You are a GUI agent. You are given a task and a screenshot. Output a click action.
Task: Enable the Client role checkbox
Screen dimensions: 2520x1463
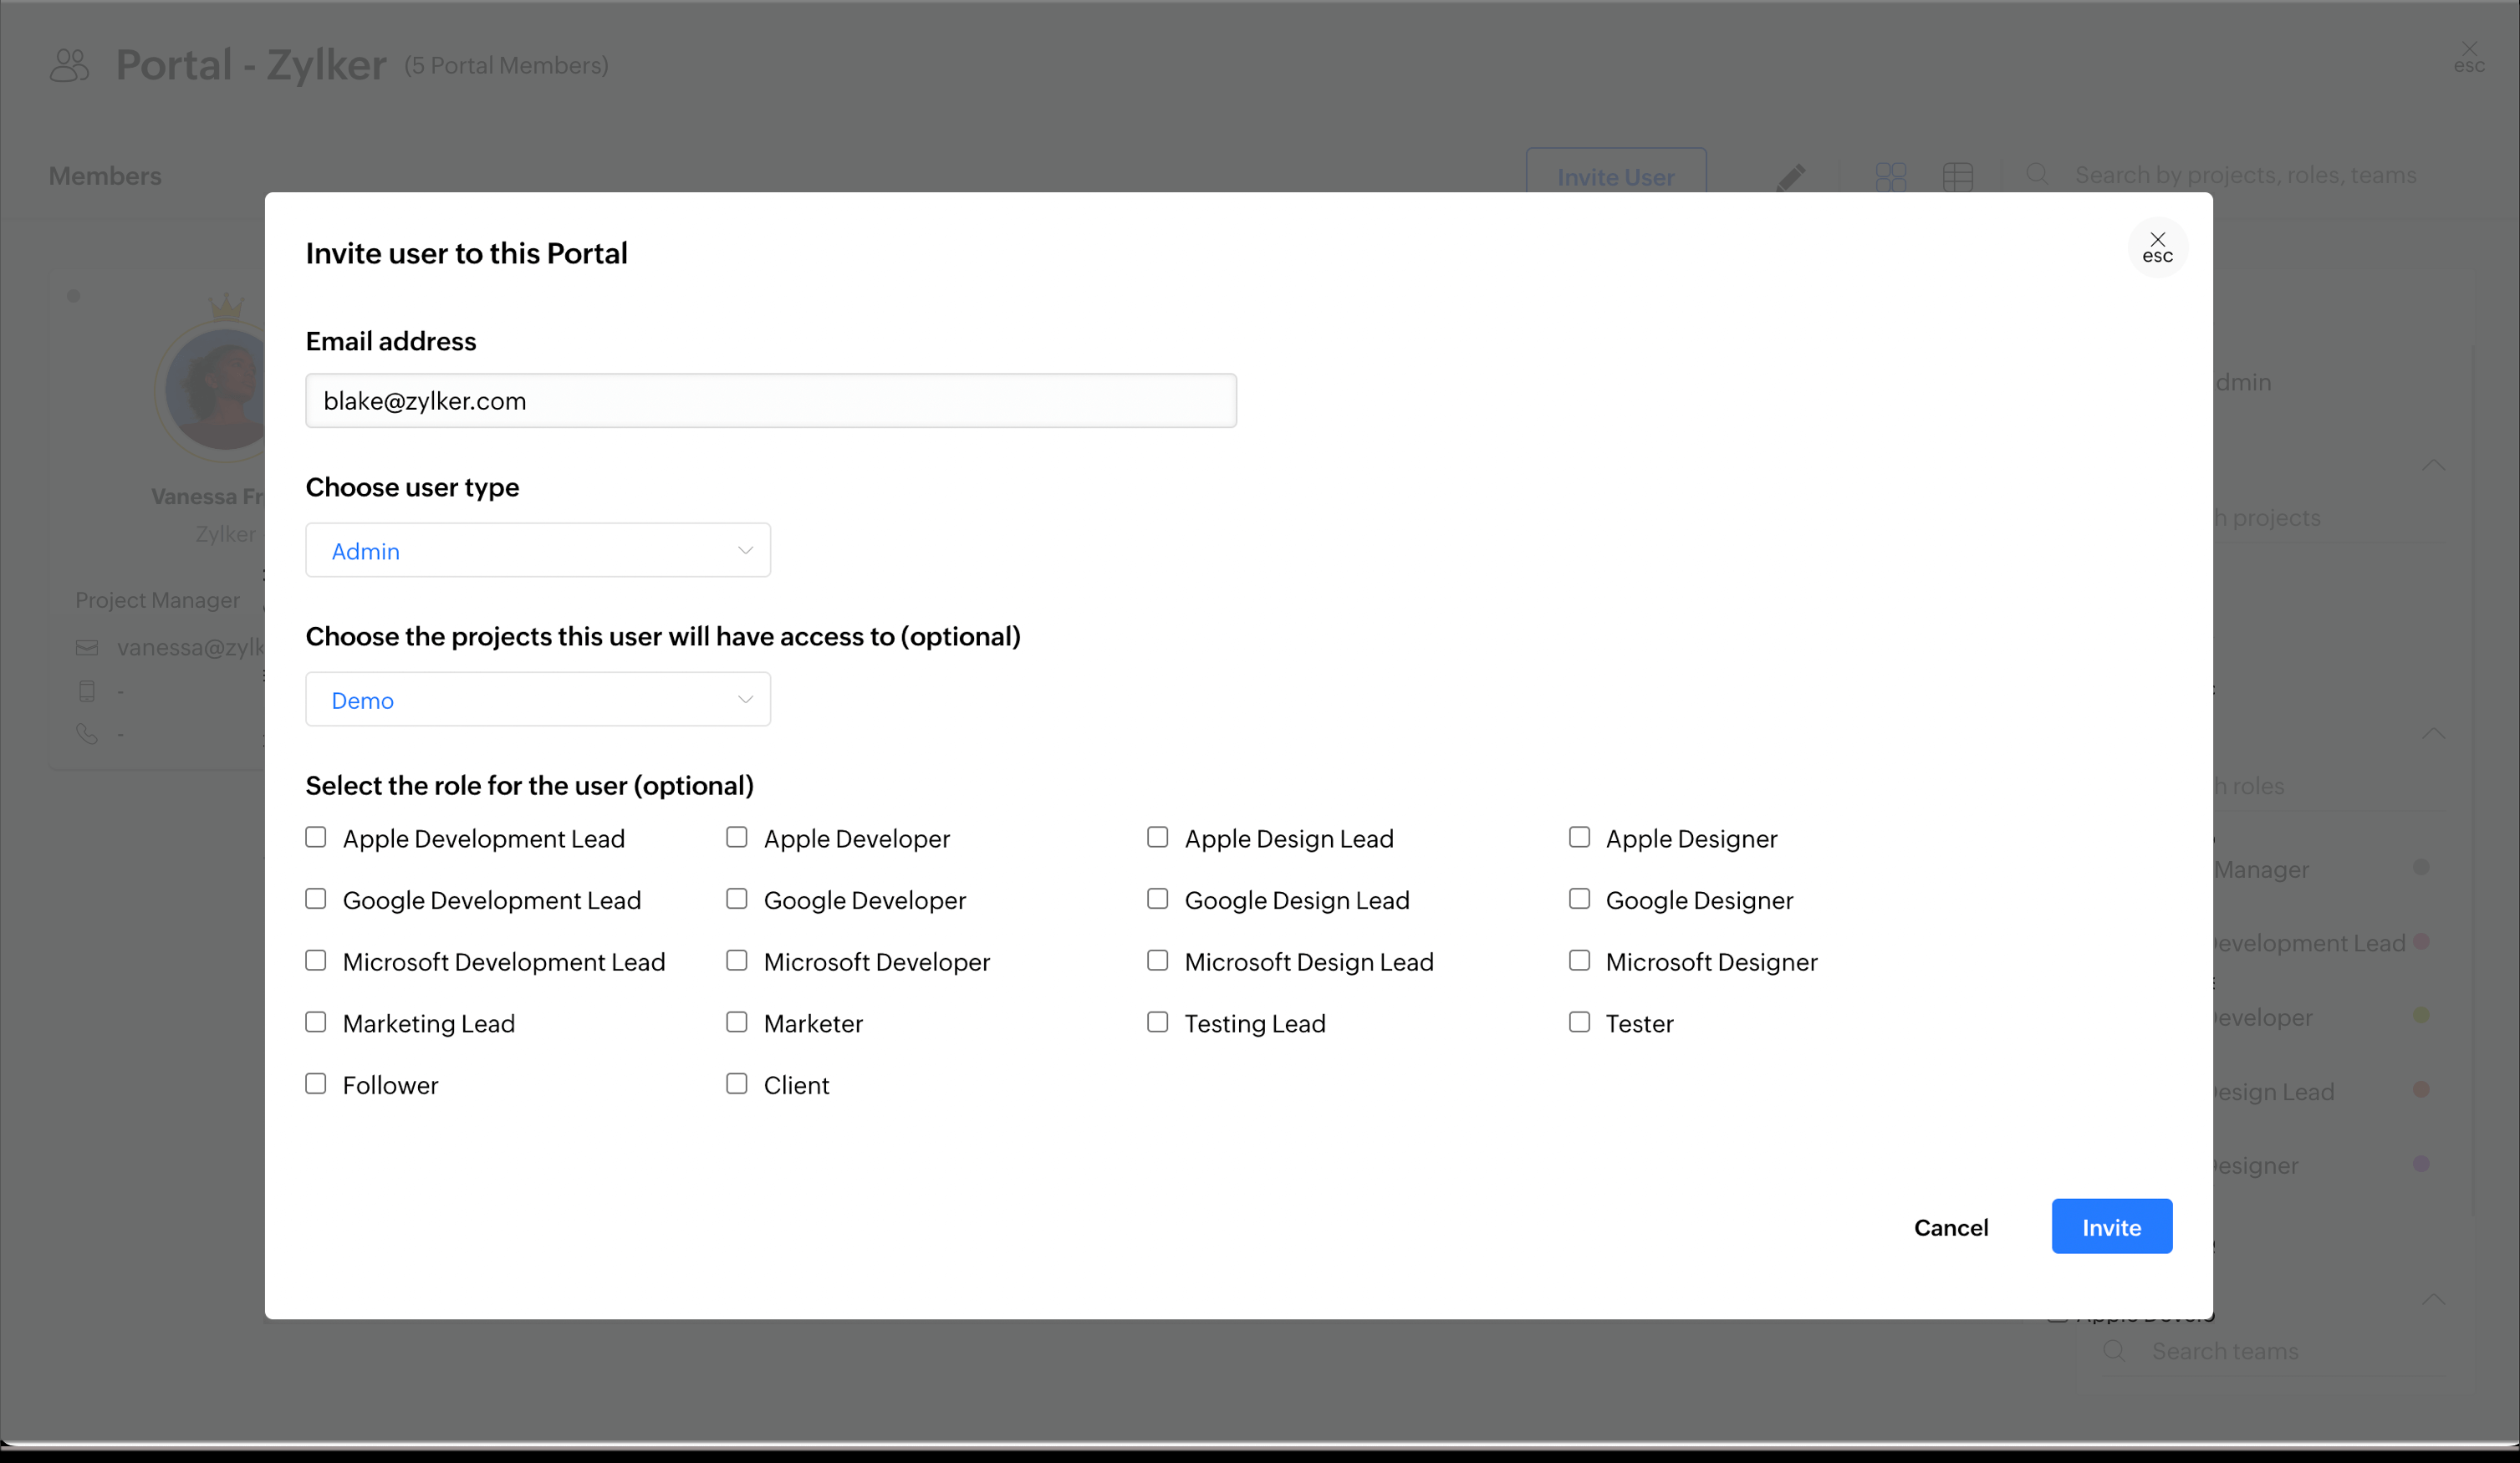[737, 1084]
